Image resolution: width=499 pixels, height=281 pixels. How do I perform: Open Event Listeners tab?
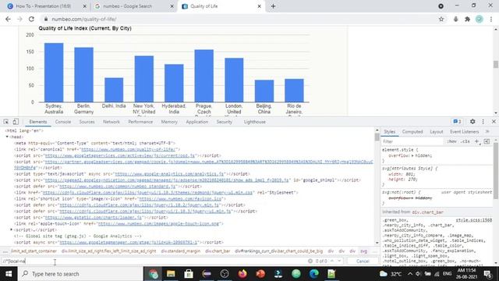tap(465, 132)
